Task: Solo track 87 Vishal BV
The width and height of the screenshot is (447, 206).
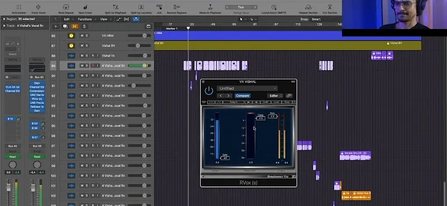Action: pos(87,46)
